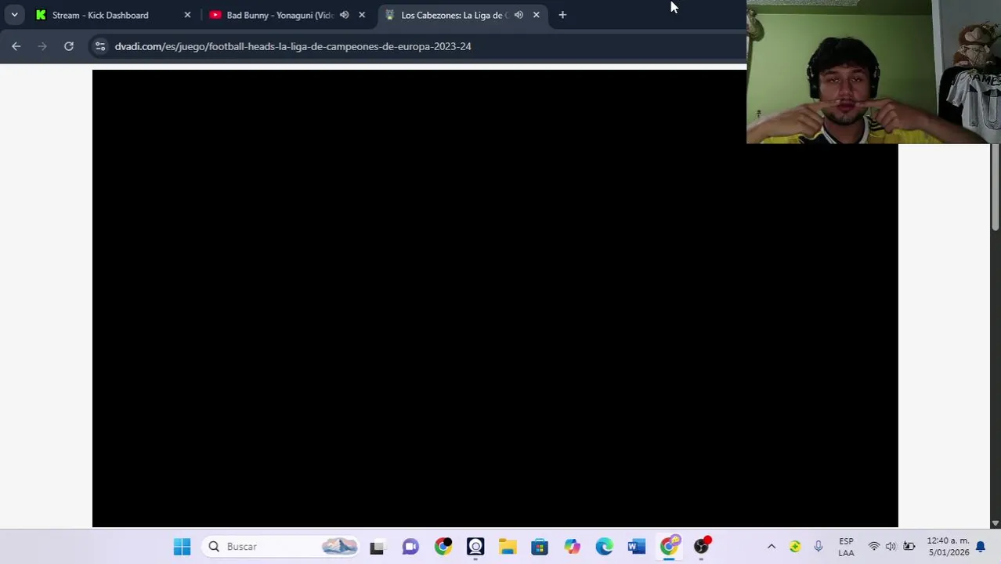Close the Bad Bunny - Yonaguni tab

tap(362, 15)
